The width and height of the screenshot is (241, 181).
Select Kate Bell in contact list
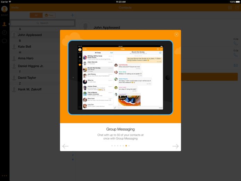(35, 47)
